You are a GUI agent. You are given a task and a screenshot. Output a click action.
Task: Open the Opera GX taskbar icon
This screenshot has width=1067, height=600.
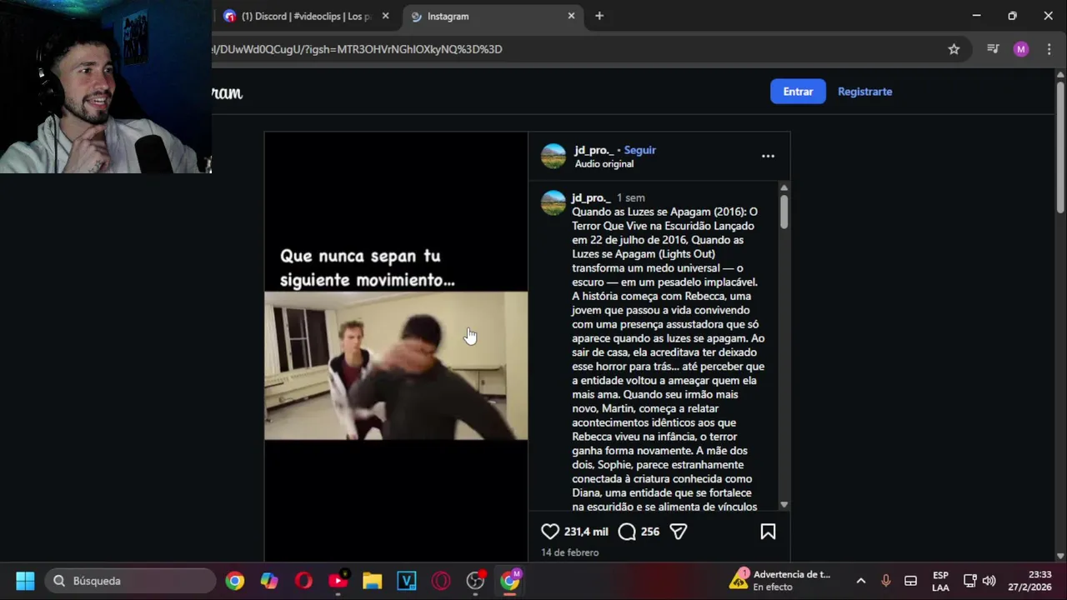[441, 581]
